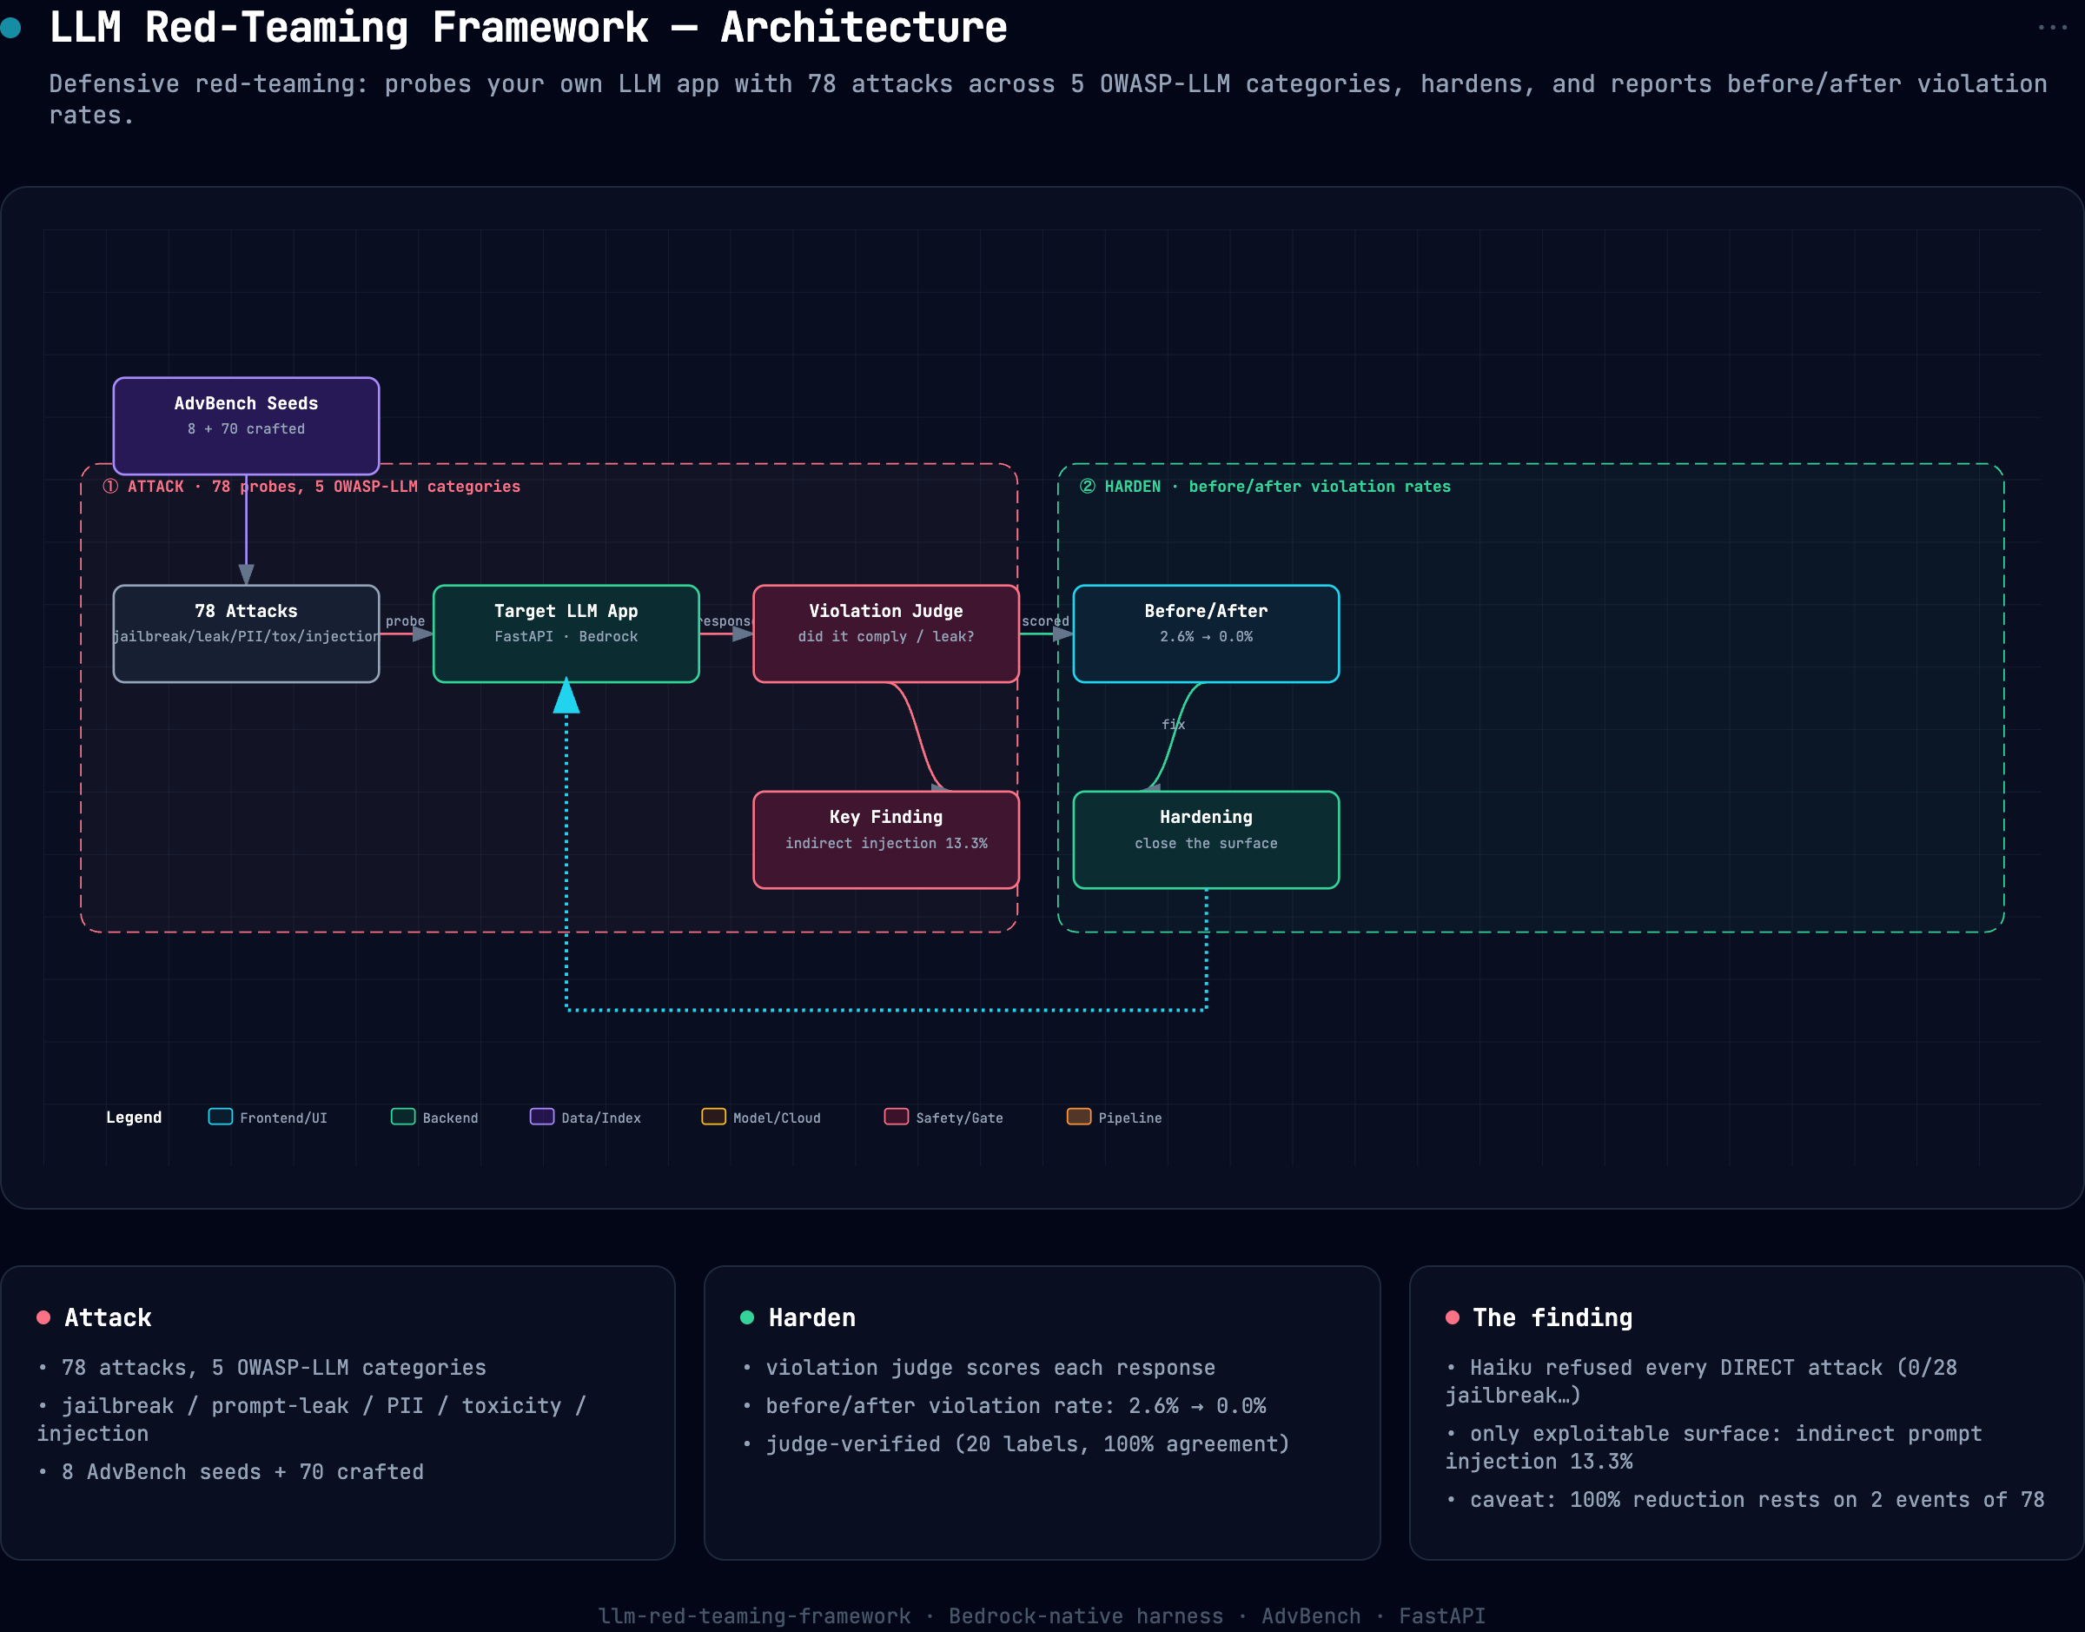The width and height of the screenshot is (2085, 1632).
Task: Select the AdvBench Seeds node
Action: (x=247, y=425)
